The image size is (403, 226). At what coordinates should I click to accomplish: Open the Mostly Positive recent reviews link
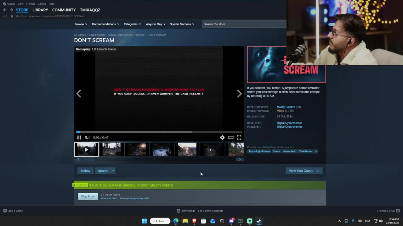[286, 107]
